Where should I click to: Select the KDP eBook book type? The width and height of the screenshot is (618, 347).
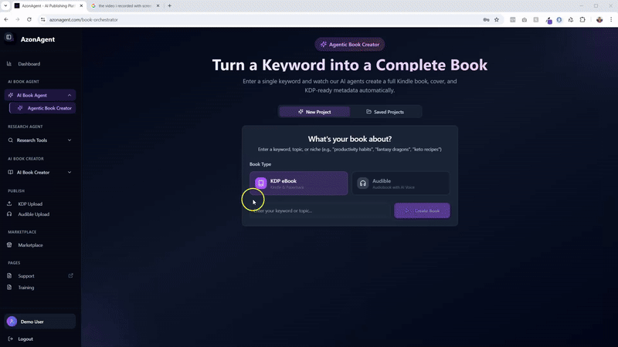click(x=298, y=184)
